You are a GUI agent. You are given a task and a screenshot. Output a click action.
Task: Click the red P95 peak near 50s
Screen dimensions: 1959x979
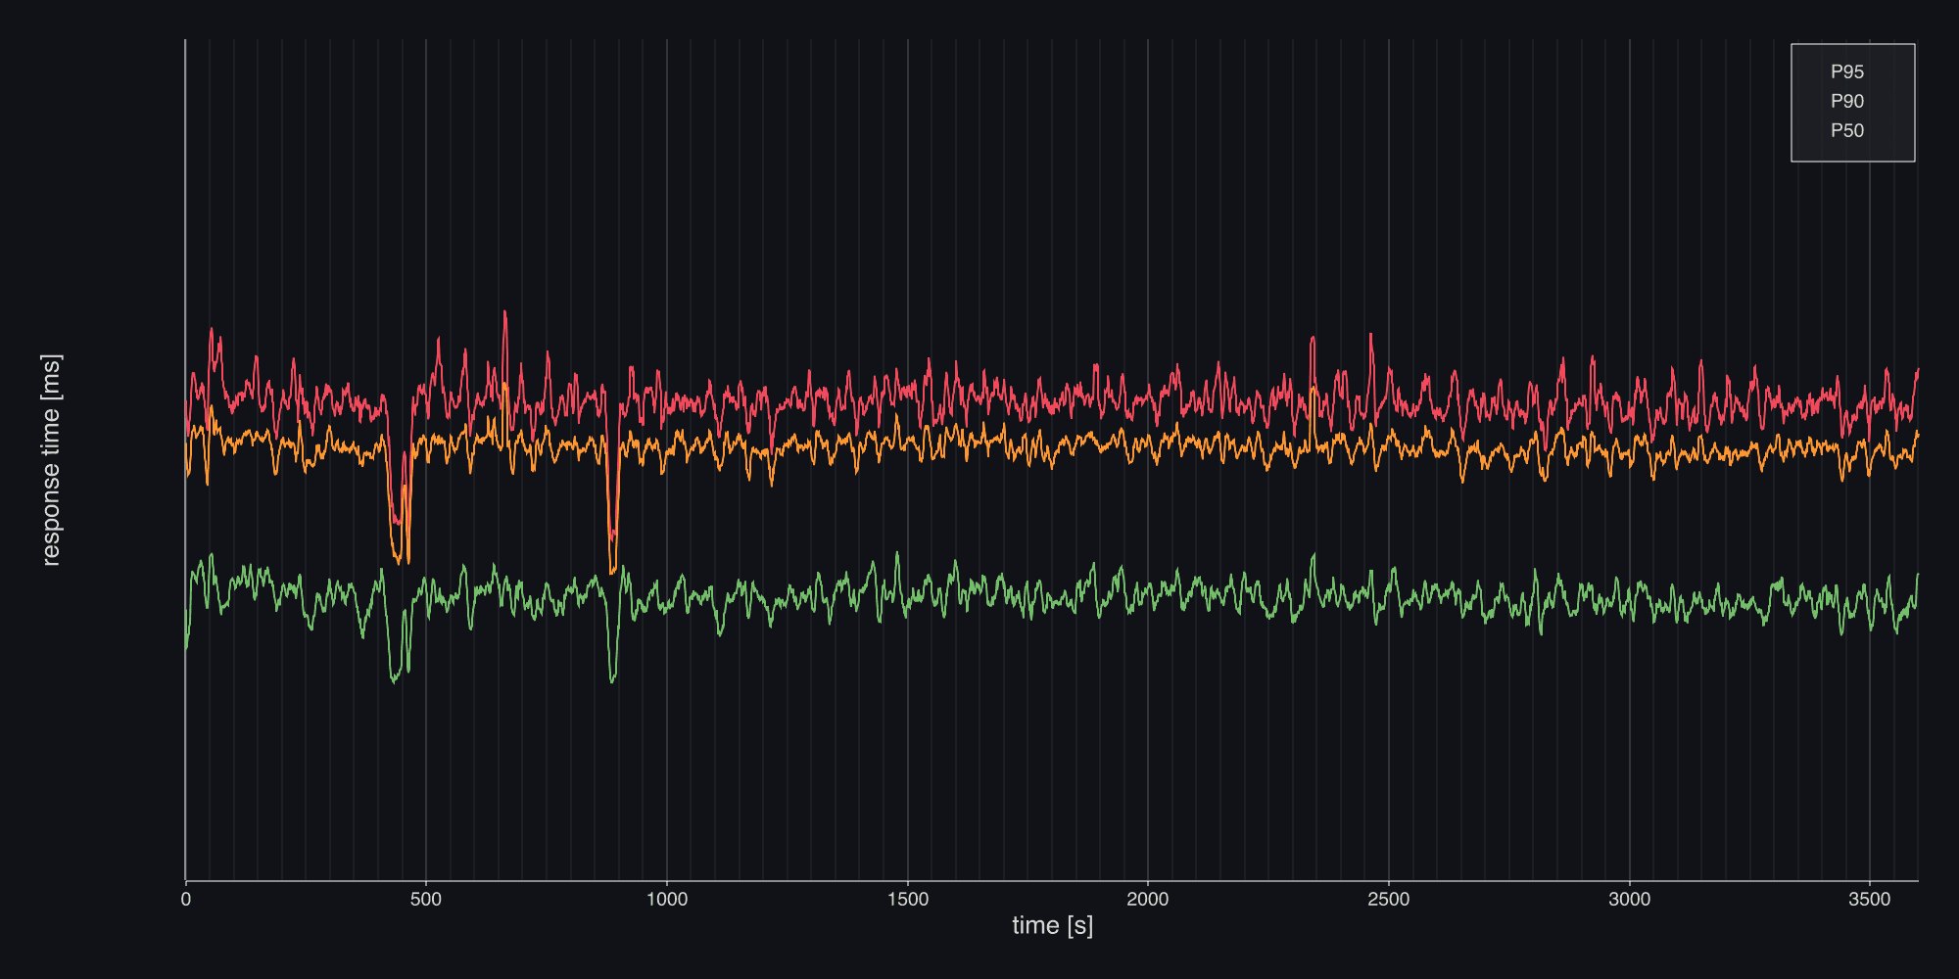coord(211,331)
